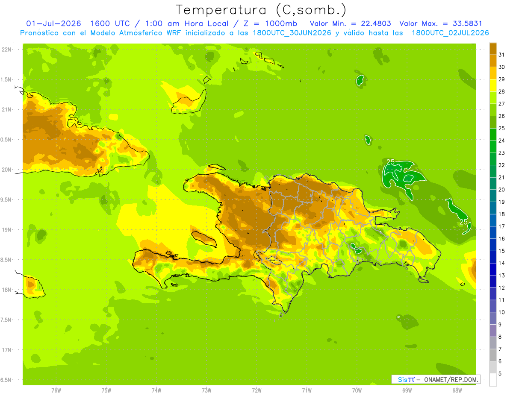Click the "Valor Min. = 22.4803" text

point(350,23)
